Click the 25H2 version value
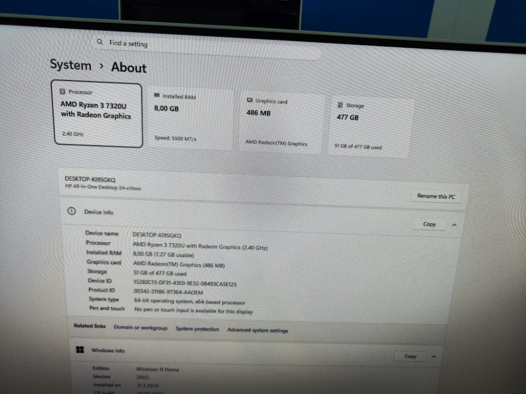 142,377
